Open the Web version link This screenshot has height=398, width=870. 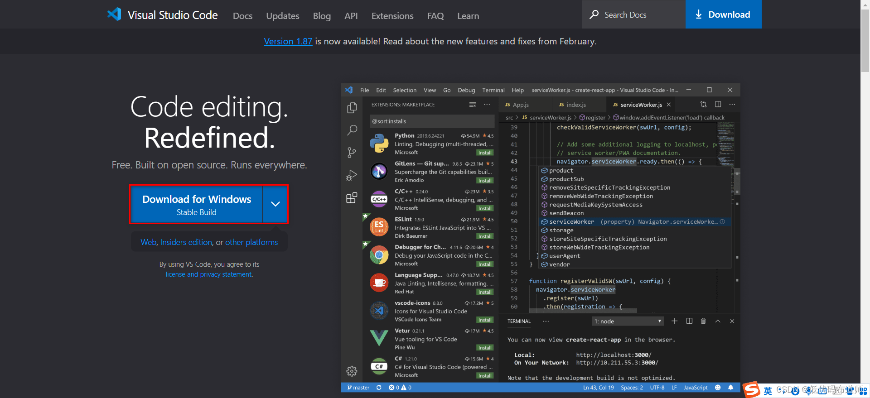[149, 242]
